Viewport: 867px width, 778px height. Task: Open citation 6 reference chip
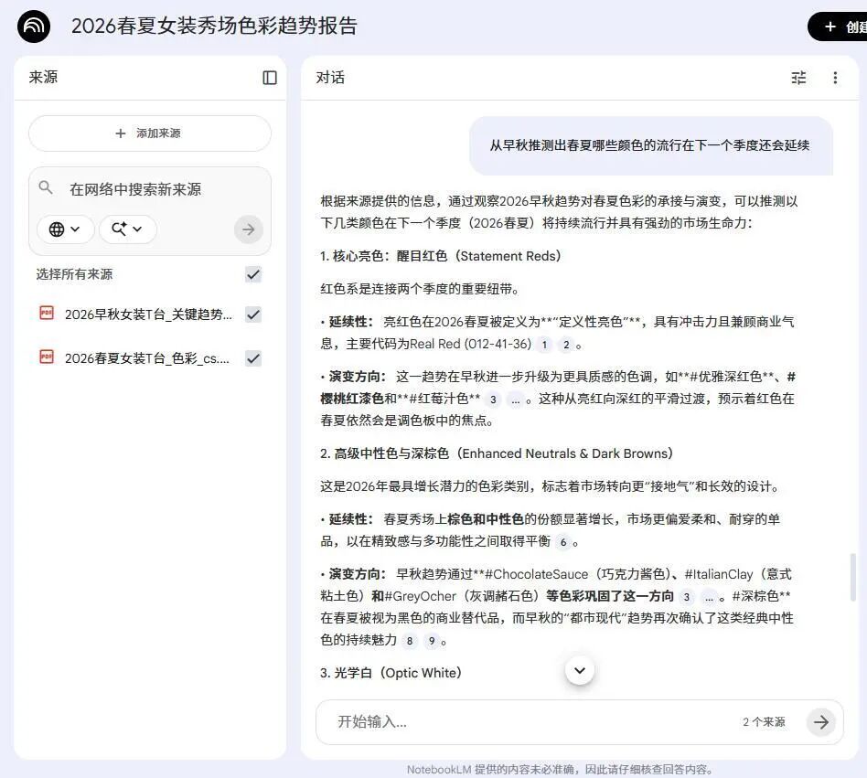point(562,542)
